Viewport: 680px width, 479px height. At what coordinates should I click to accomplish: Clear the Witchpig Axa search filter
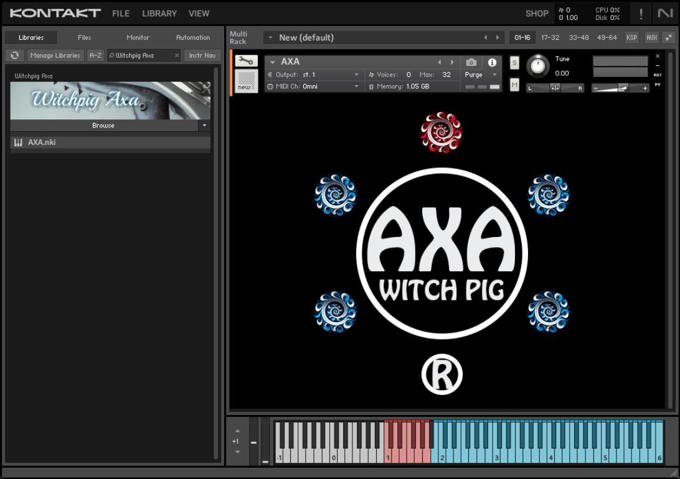click(x=176, y=55)
